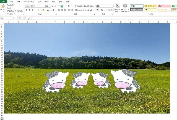Click Decrease Font Size small A
The height and width of the screenshot is (120, 177).
point(55,6)
